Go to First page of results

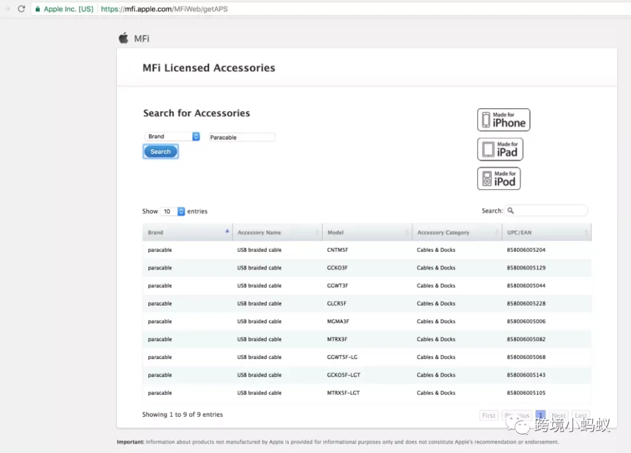point(489,415)
